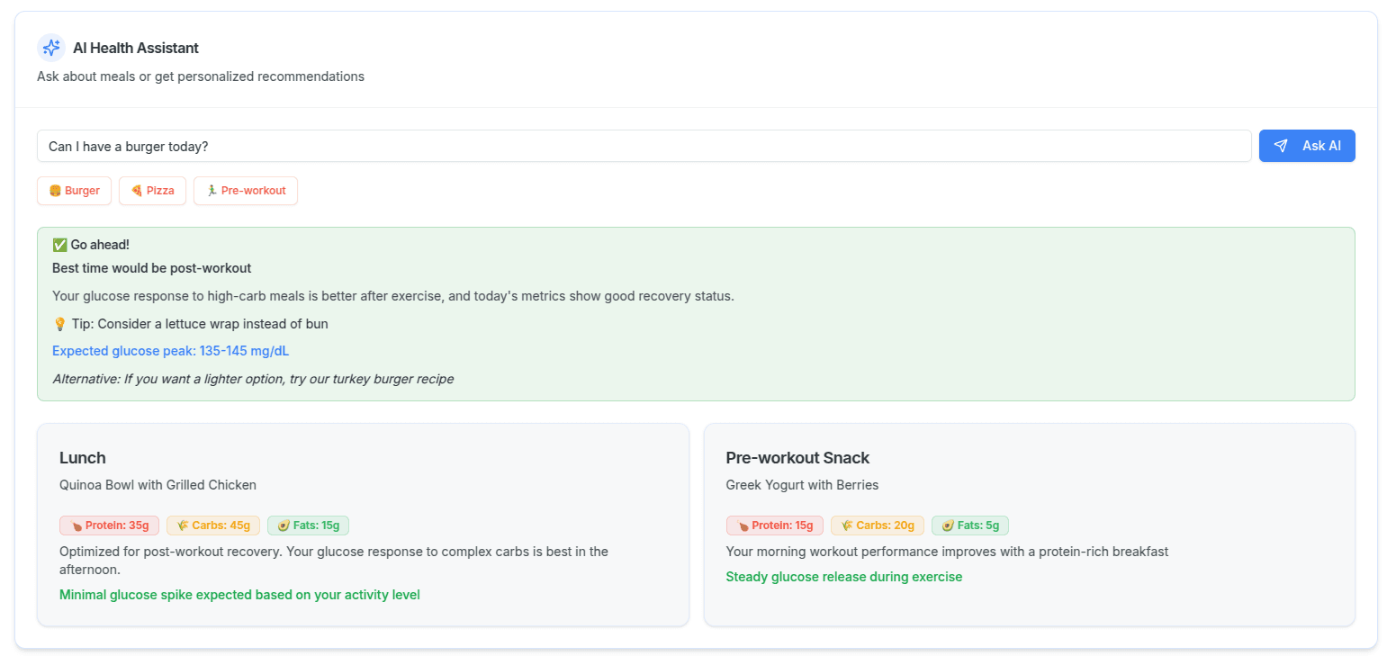1387x656 pixels.
Task: Click the green checkmark next to Go ahead
Action: click(59, 245)
